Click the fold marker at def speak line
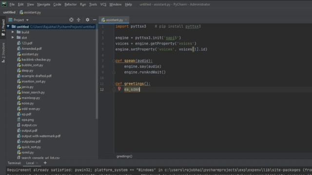The width and height of the screenshot is (312, 175). coord(115,61)
